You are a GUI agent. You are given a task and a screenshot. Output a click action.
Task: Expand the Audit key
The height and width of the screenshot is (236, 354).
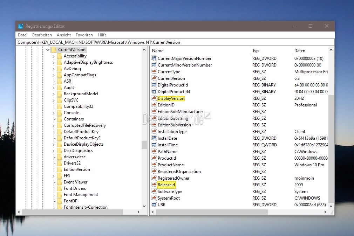pos(53,88)
